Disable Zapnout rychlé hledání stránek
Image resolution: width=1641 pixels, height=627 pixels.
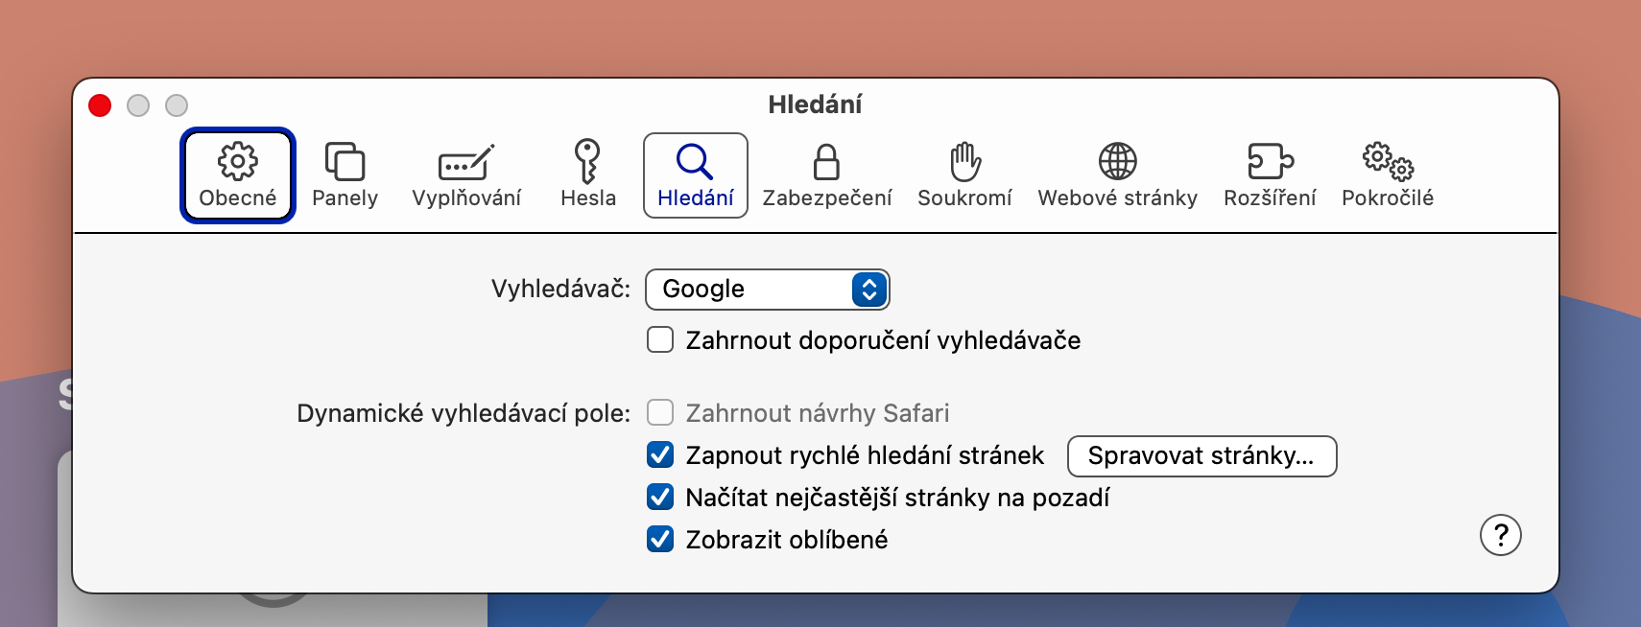(x=660, y=455)
